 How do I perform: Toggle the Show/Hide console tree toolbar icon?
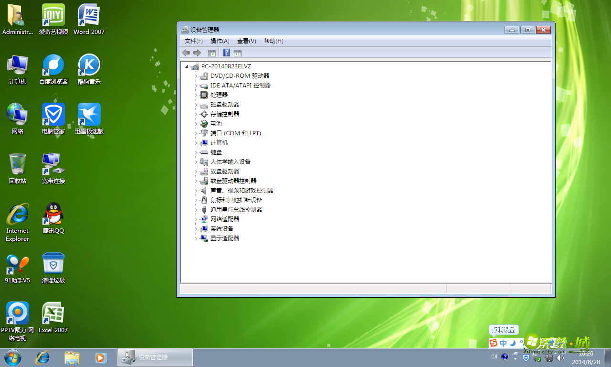211,53
